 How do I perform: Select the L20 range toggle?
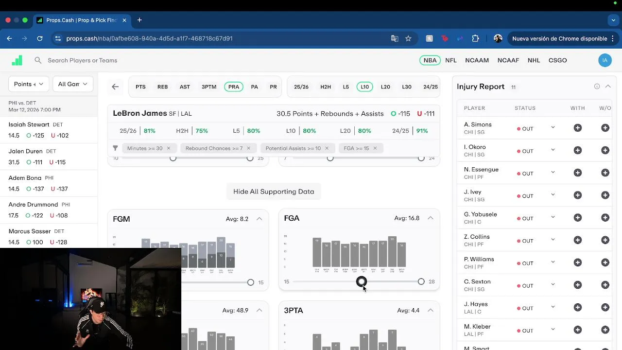click(385, 87)
